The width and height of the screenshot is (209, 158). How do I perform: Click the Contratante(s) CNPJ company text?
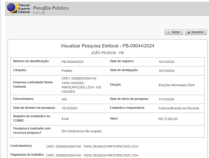(x=92, y=147)
